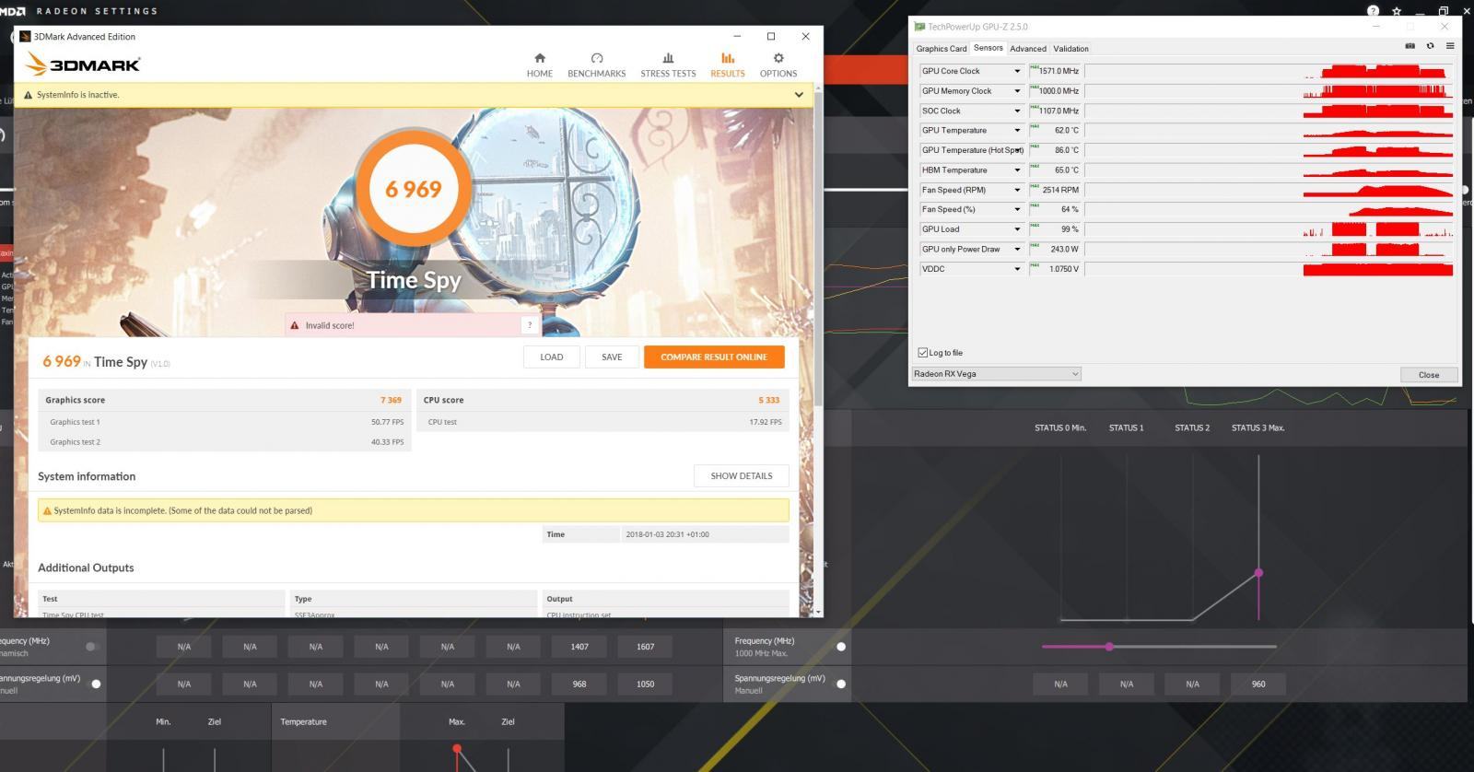Click the LOAD button in 3DMark
The height and width of the screenshot is (772, 1474).
tap(552, 357)
